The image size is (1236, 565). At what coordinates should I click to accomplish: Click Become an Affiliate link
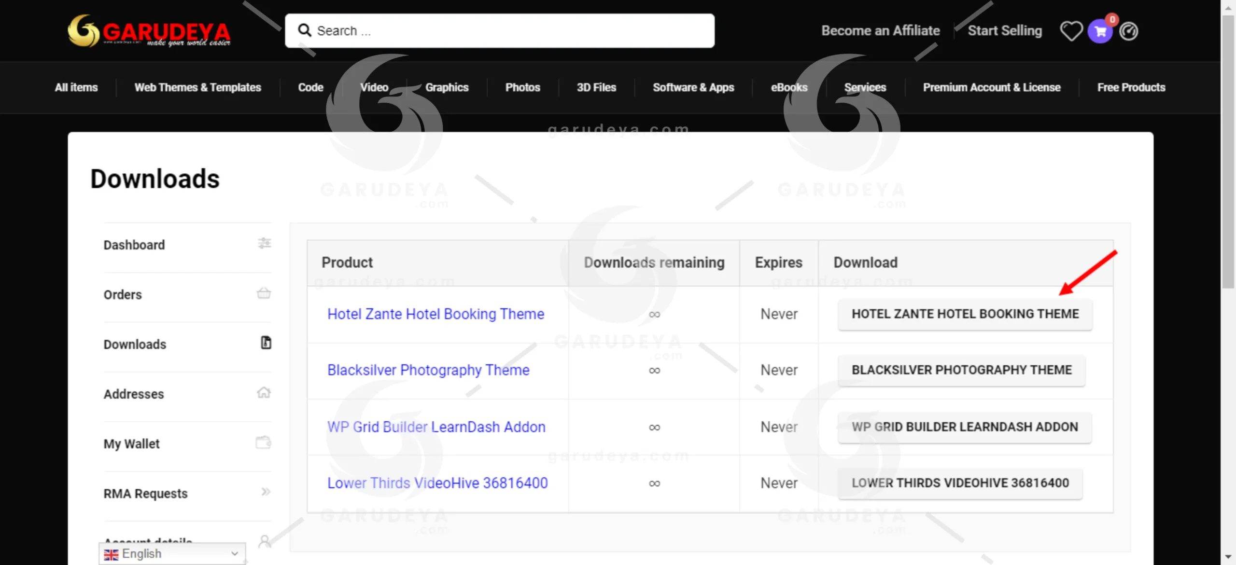[881, 30]
